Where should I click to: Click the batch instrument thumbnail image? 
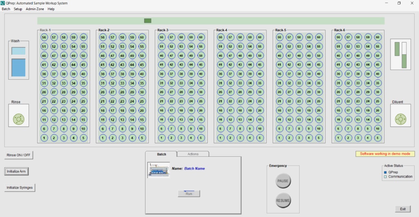tap(158, 170)
